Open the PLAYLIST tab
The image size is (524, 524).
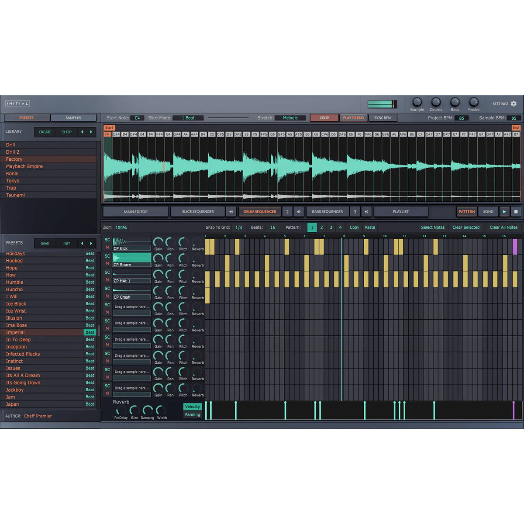[x=401, y=212]
